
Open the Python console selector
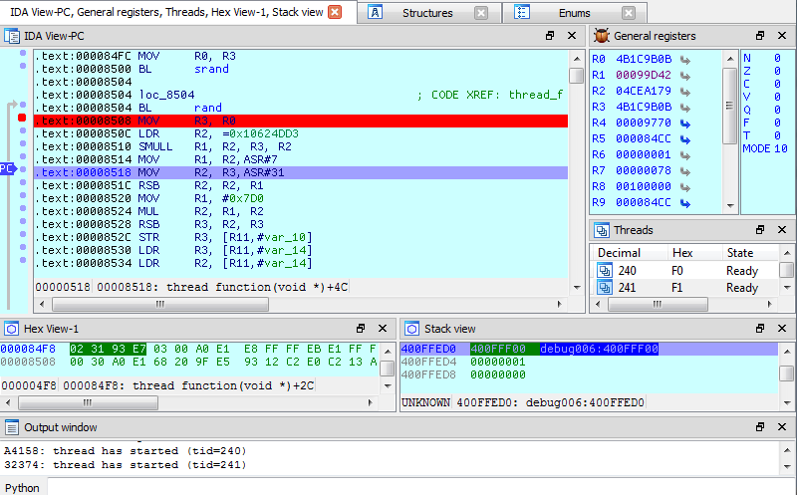click(x=22, y=488)
